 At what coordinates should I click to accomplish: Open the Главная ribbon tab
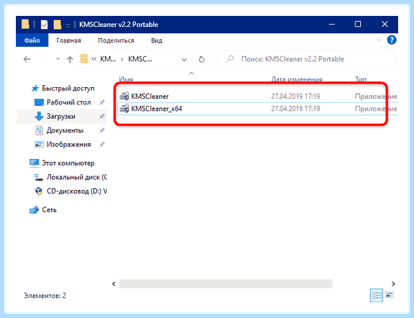click(x=68, y=41)
